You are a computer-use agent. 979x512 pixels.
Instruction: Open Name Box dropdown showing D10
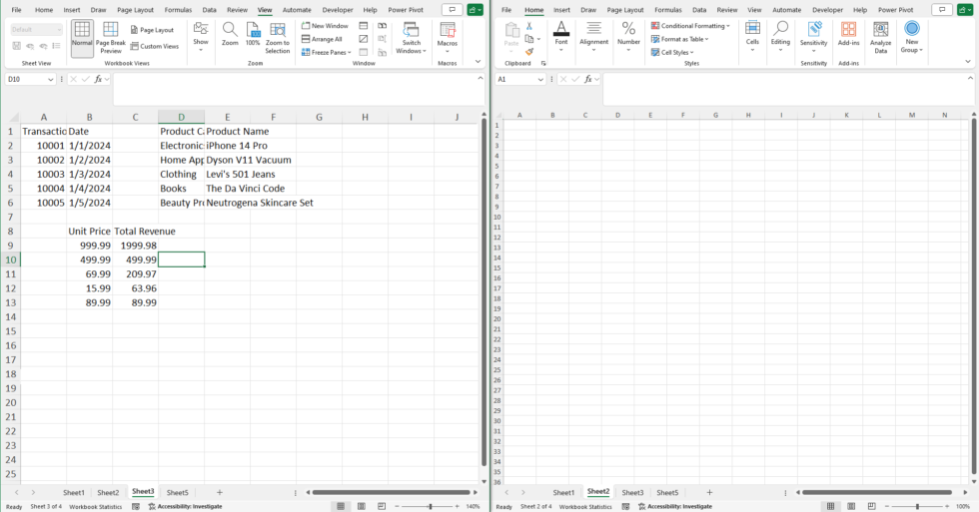click(x=51, y=79)
